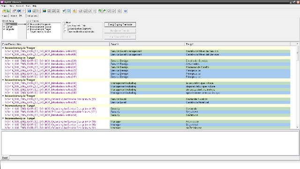This screenshot has height=169, width=300.
Task: Select target cell 'de capacidad que incluye'
Action: (x=238, y=90)
